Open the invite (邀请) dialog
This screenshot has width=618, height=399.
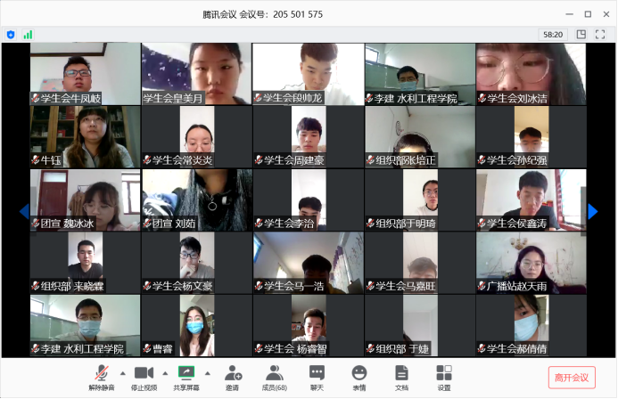pos(233,377)
